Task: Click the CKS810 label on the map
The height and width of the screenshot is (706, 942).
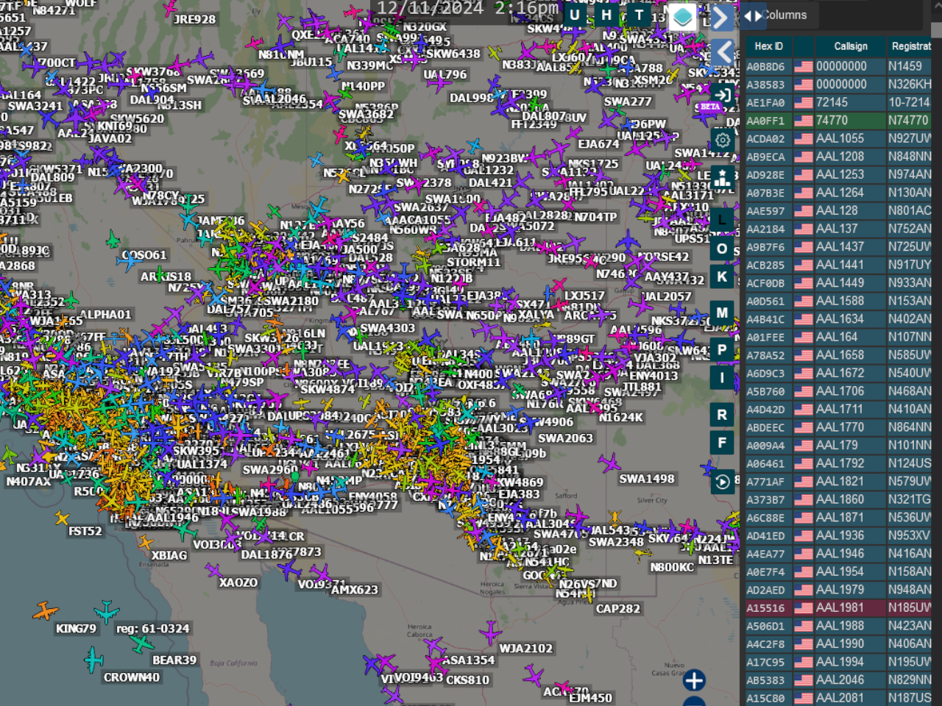Action: (x=467, y=680)
